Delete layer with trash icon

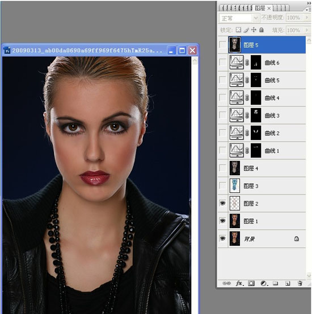(300, 283)
